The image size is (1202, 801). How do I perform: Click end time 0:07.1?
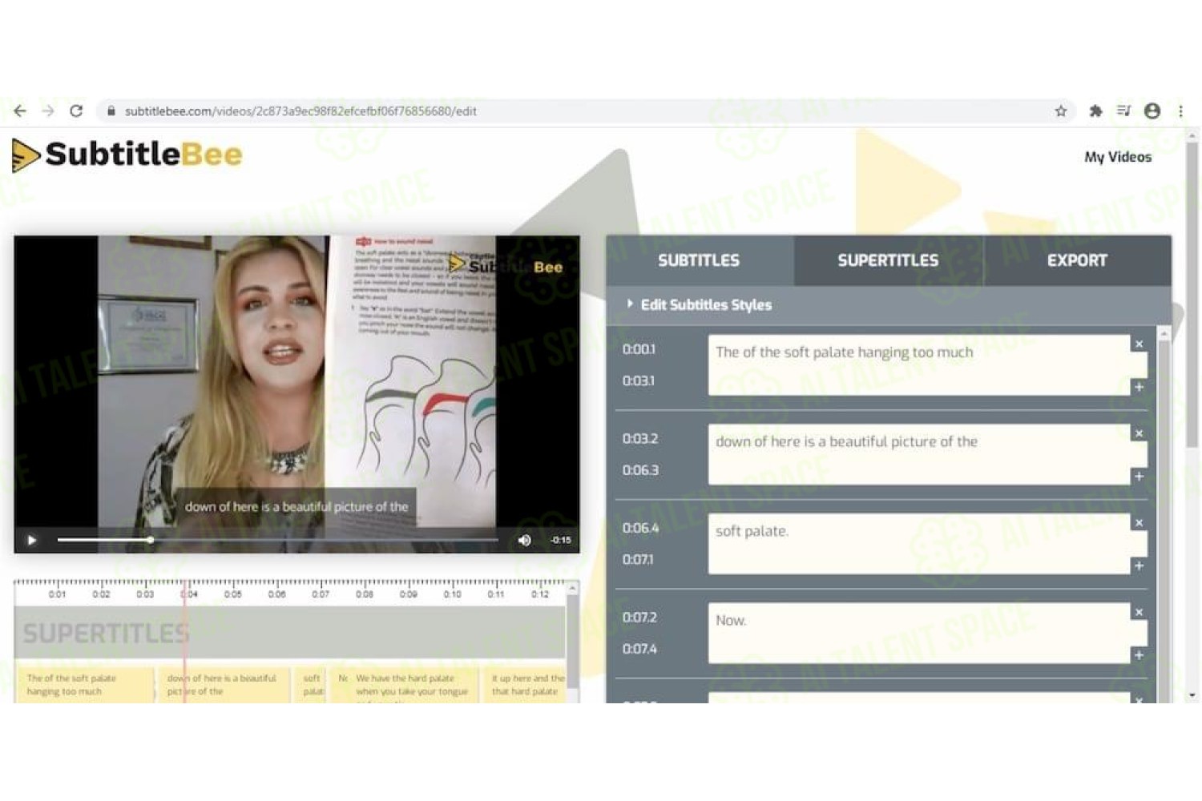[639, 559]
